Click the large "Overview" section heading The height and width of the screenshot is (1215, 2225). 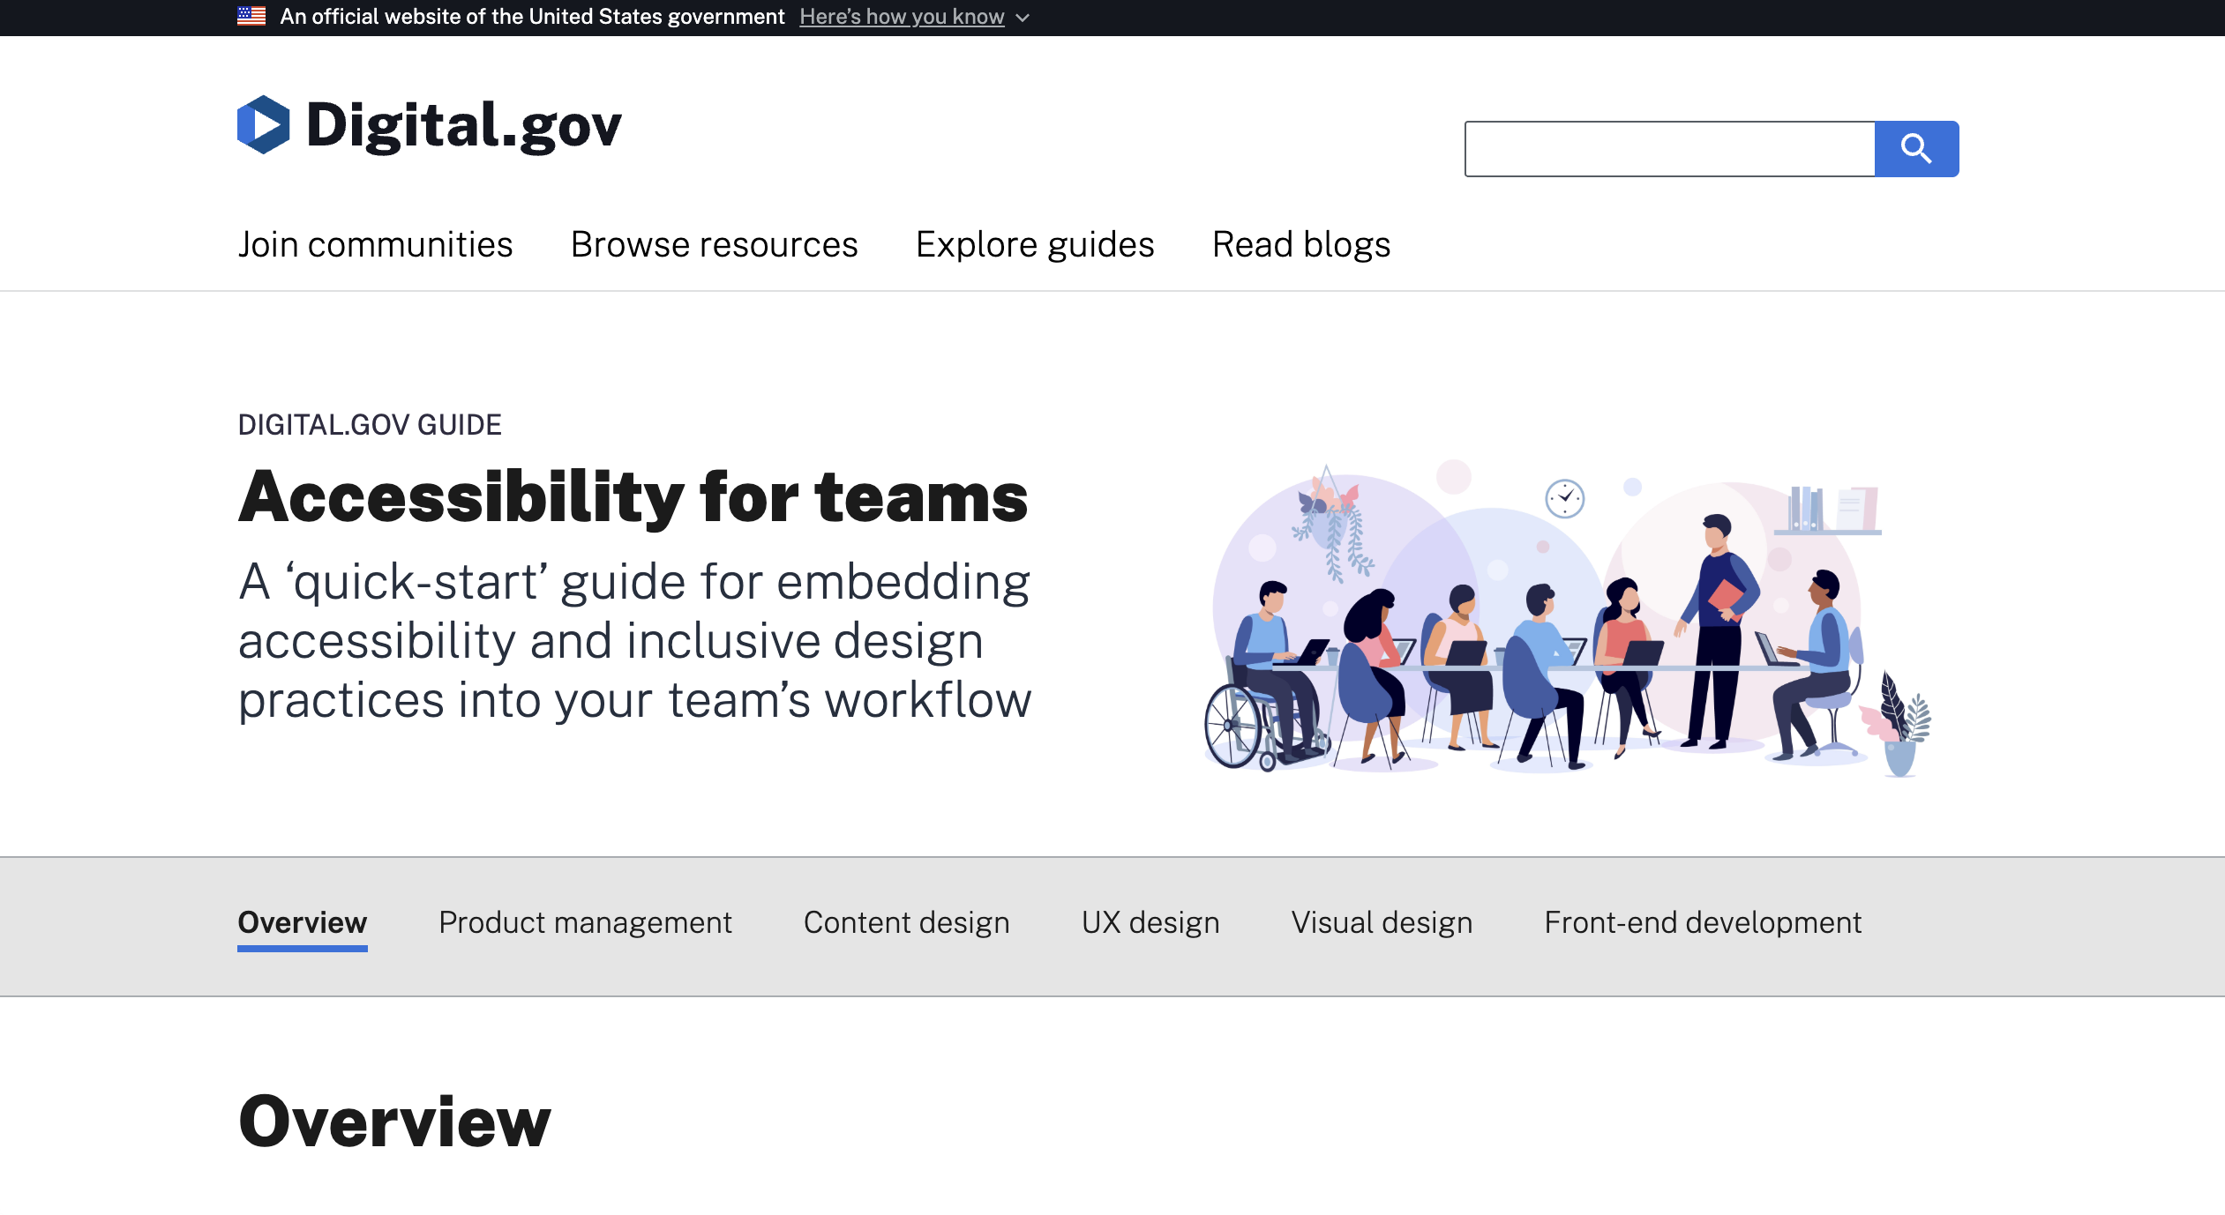[394, 1122]
